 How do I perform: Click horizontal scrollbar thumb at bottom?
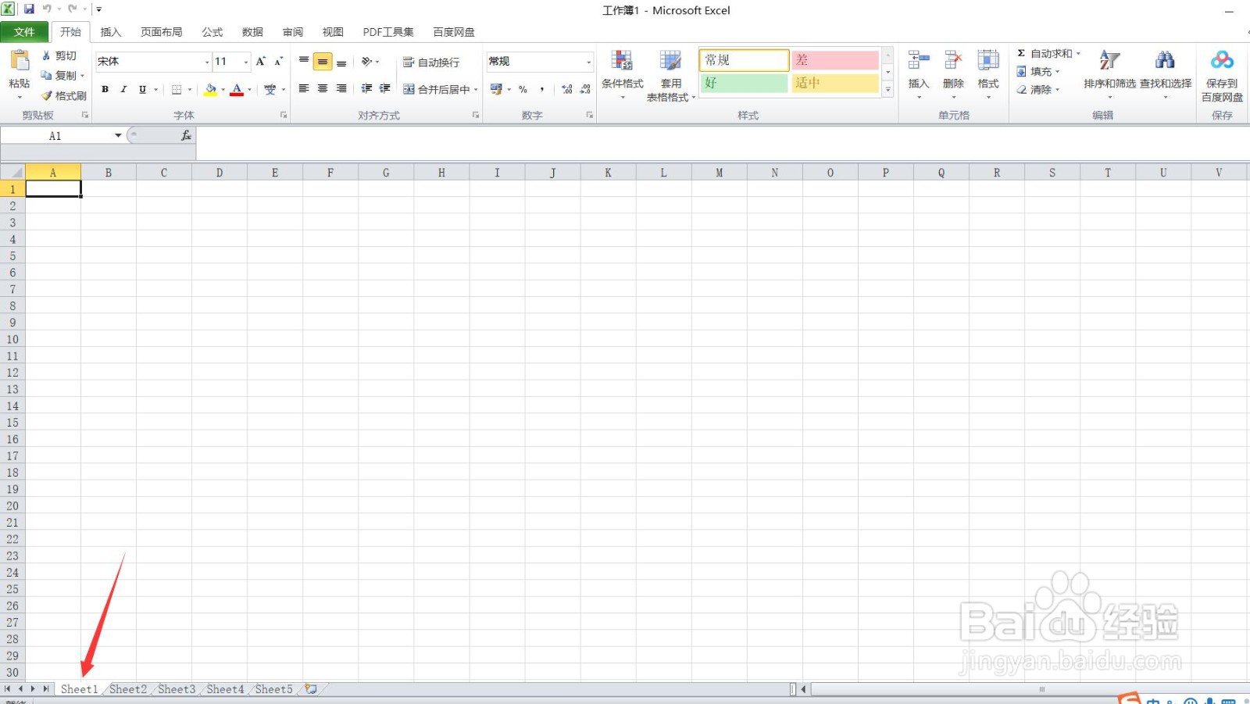(x=1041, y=689)
